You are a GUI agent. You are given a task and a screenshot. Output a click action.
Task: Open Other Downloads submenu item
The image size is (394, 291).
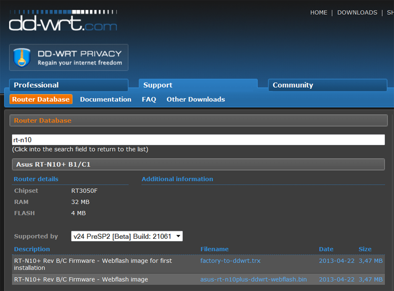click(196, 99)
